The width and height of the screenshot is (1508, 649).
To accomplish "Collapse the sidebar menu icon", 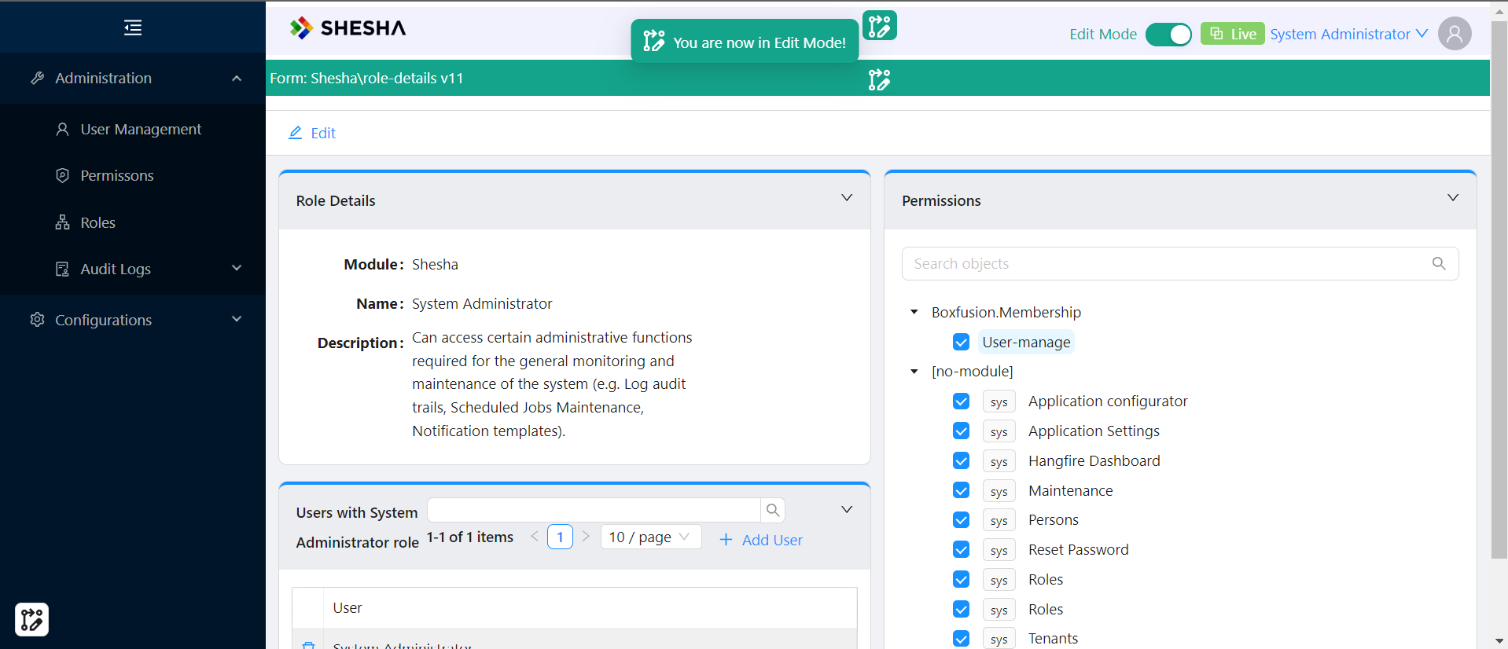I will [x=133, y=27].
